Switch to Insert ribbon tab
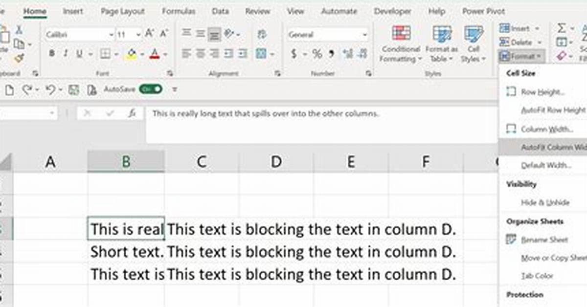Image resolution: width=587 pixels, height=307 pixels. coord(72,11)
